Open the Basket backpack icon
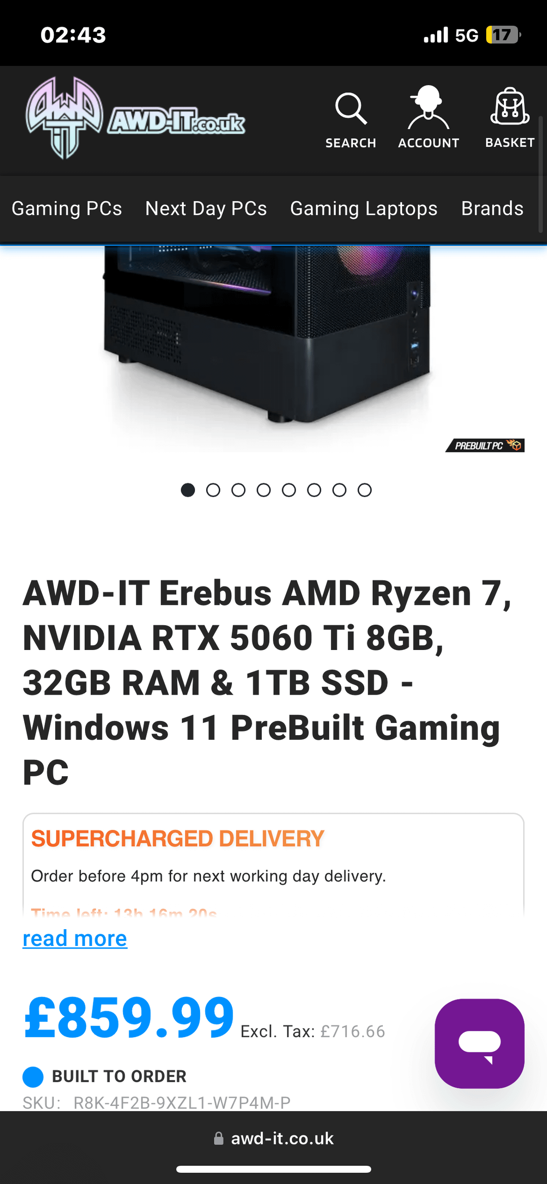The image size is (547, 1184). pos(510,106)
